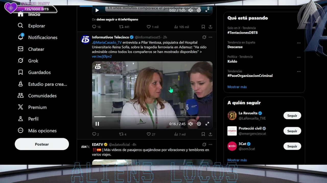Click the Estudio para creadores icon
Image resolution: width=327 pixels, height=183 pixels.
point(20,84)
